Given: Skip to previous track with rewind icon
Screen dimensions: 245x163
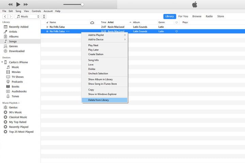Looking at the screenshot, I should [x=10, y=4].
